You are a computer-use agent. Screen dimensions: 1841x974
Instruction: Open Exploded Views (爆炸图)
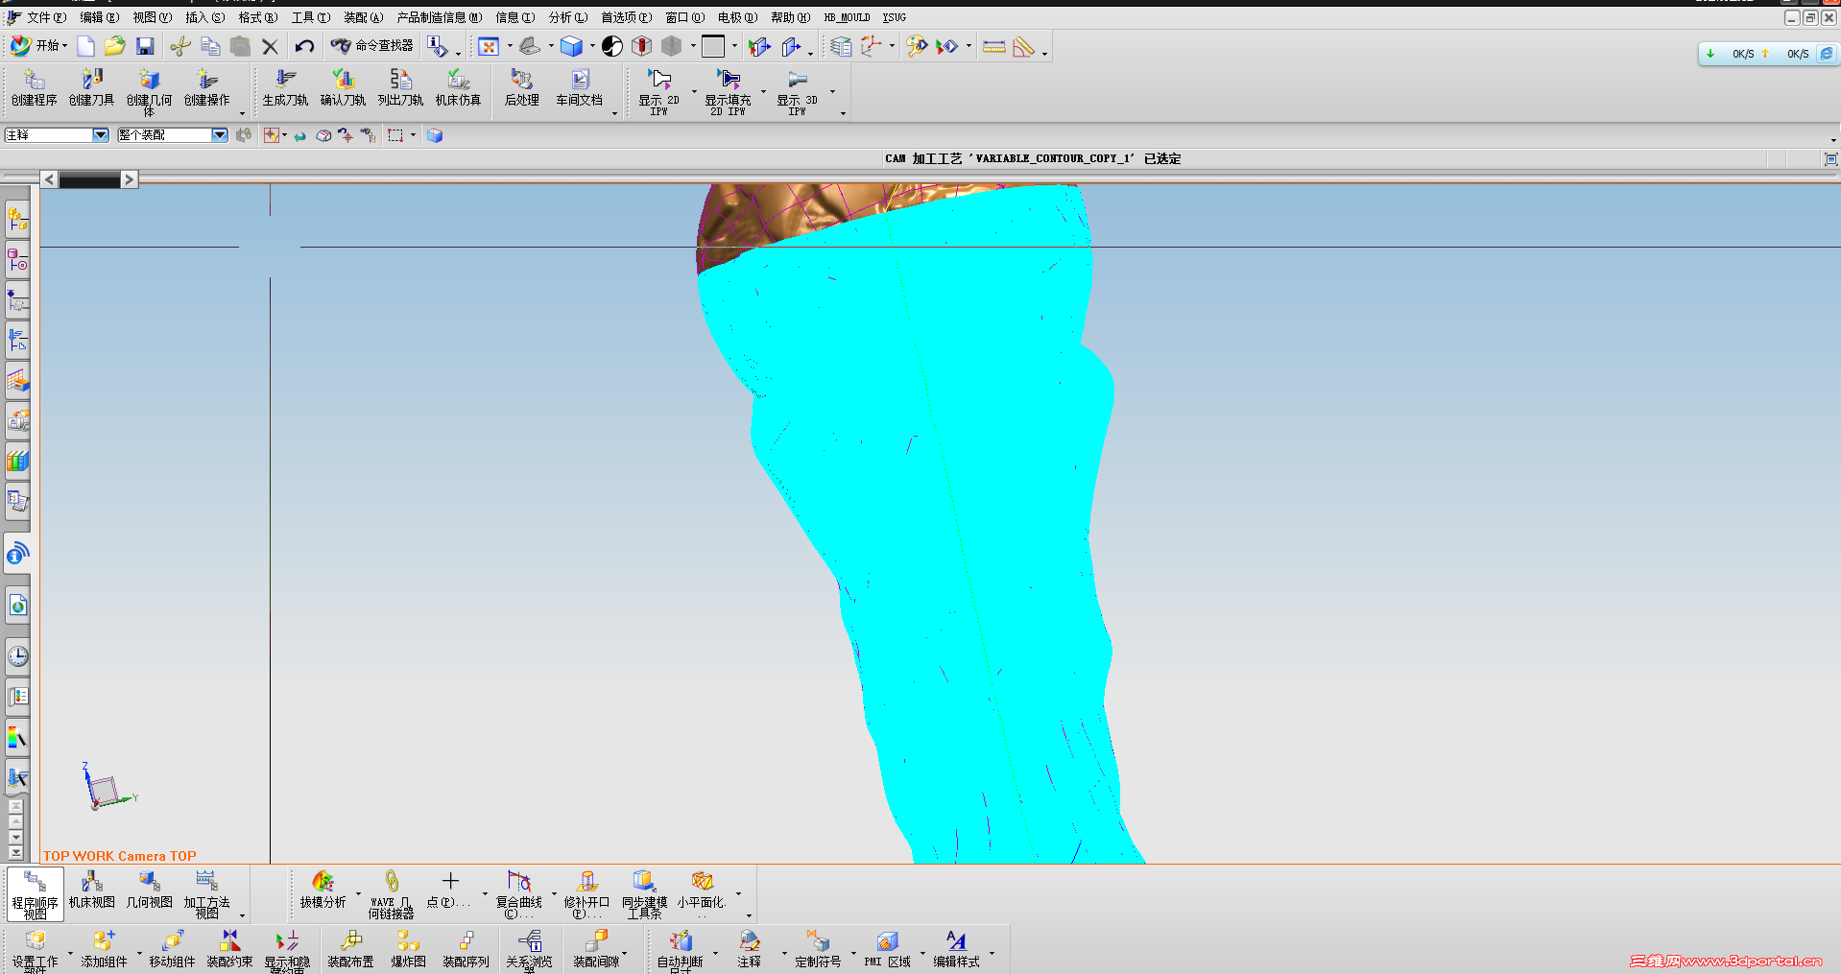409,949
